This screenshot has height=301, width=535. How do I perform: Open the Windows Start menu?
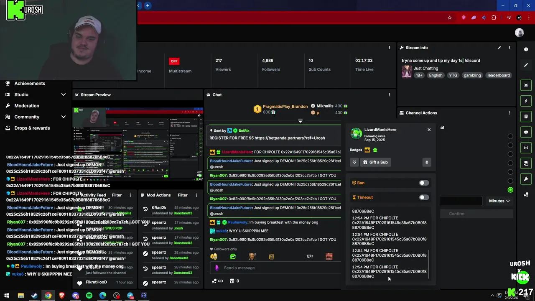7,296
